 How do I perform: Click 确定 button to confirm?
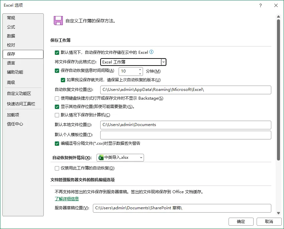click(x=241, y=222)
